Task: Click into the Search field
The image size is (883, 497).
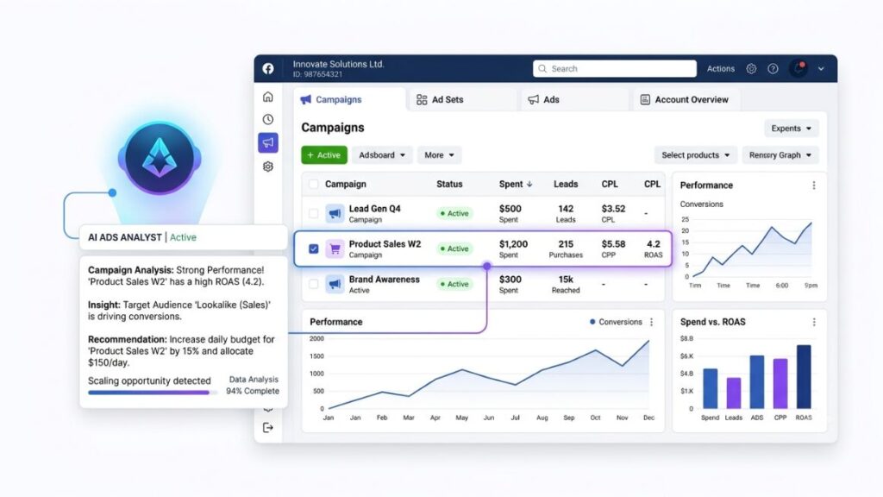Action: coord(614,69)
